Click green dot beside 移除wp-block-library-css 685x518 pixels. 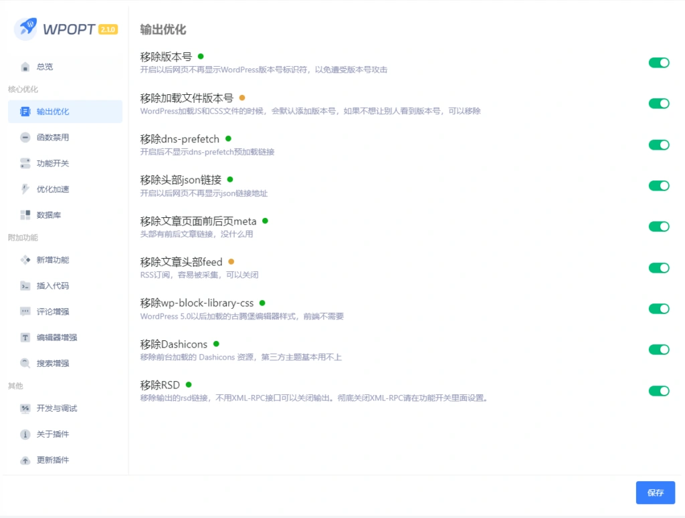pyautogui.click(x=262, y=303)
